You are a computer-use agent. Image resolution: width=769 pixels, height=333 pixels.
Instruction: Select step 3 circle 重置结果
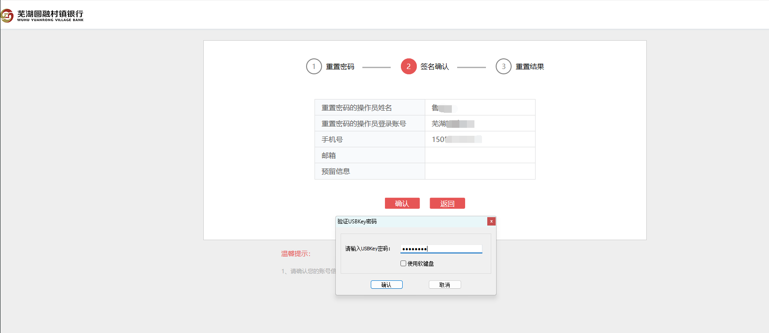click(504, 66)
